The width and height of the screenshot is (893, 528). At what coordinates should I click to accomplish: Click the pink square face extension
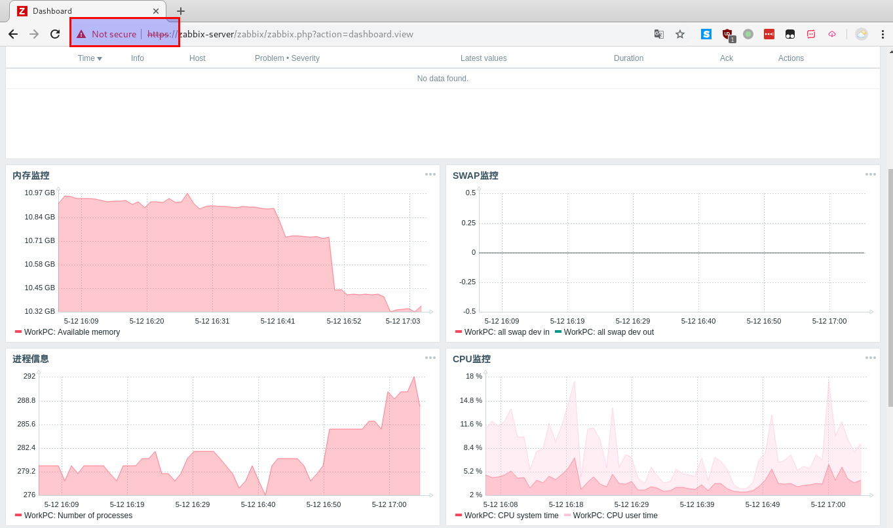point(811,34)
